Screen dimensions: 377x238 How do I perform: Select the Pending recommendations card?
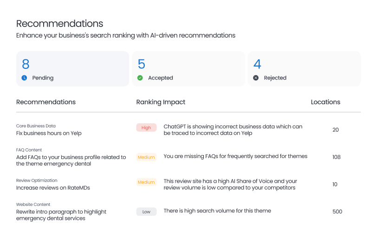[72, 69]
